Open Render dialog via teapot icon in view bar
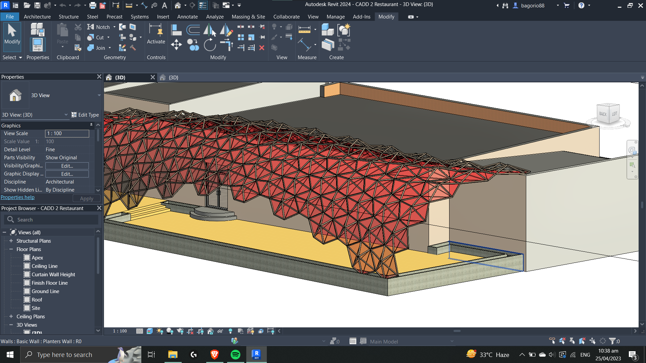The image size is (646, 363). [180, 331]
